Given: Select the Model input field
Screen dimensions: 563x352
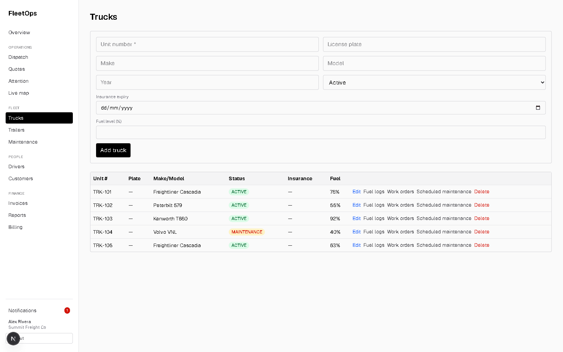Looking at the screenshot, I should coord(434,63).
